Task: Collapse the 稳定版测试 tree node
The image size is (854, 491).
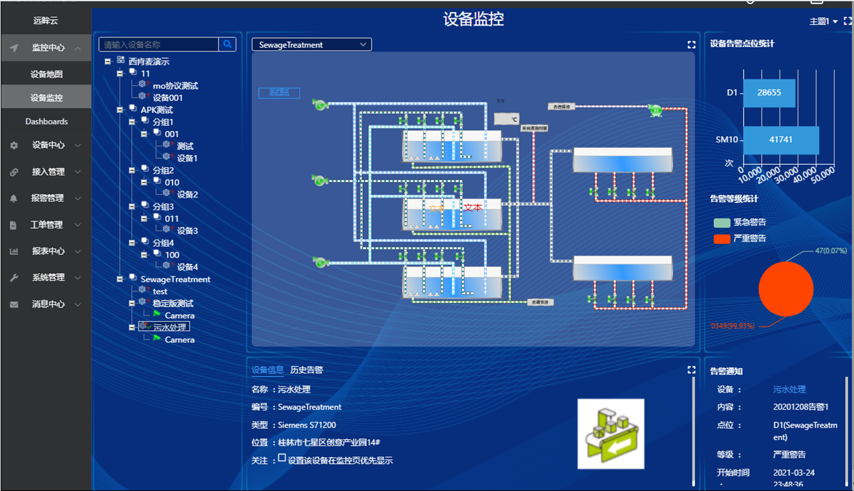Action: pyautogui.click(x=132, y=303)
